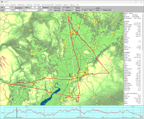Screen dimensions: 144x119
Task: Click the red glider symbol on map
Action: click(x=78, y=98)
